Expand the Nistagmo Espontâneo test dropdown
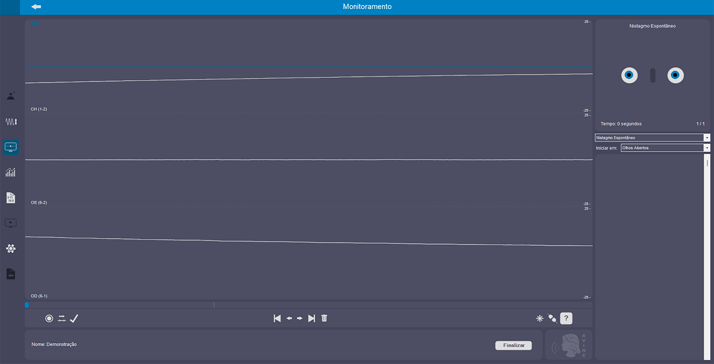This screenshot has width=714, height=364. pos(707,138)
